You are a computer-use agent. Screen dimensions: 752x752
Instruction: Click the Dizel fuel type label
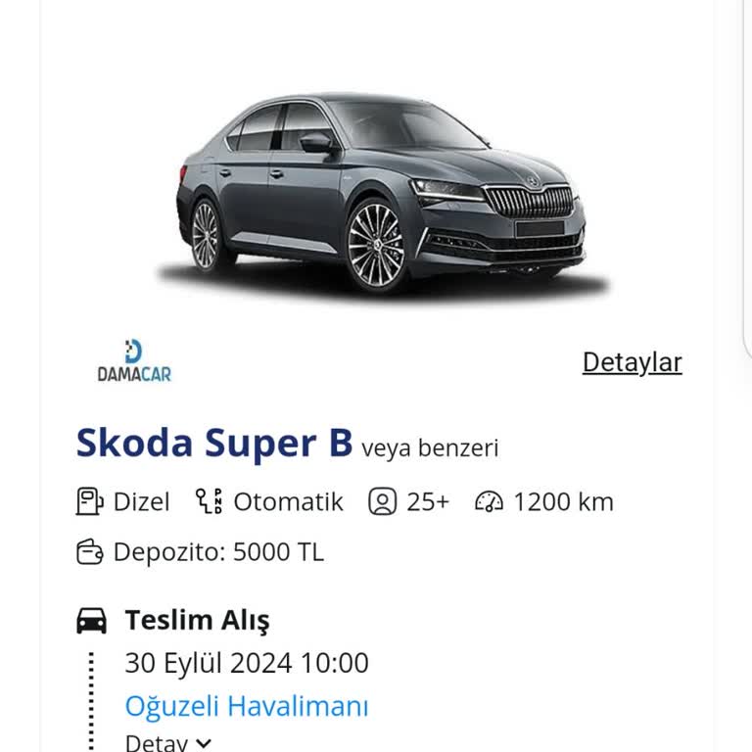pos(141,502)
